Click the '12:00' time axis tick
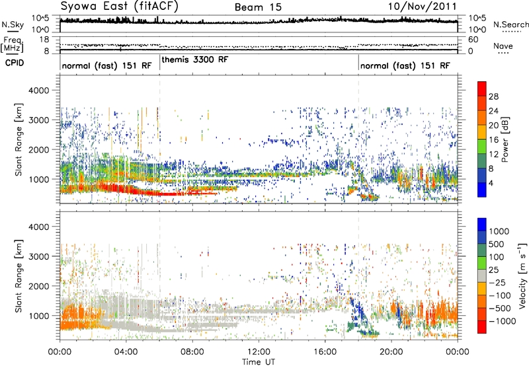529x366 pixels. coord(259,352)
